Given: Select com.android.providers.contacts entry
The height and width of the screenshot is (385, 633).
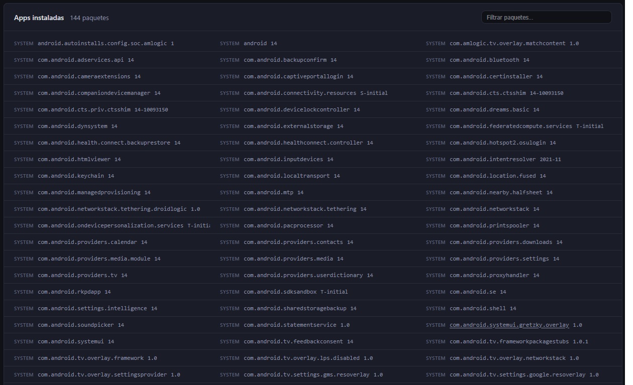Looking at the screenshot, I should point(293,242).
